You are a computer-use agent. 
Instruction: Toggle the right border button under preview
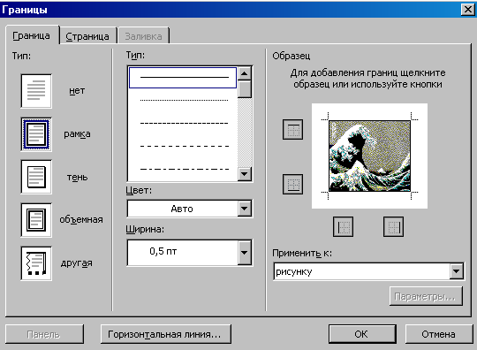(393, 227)
